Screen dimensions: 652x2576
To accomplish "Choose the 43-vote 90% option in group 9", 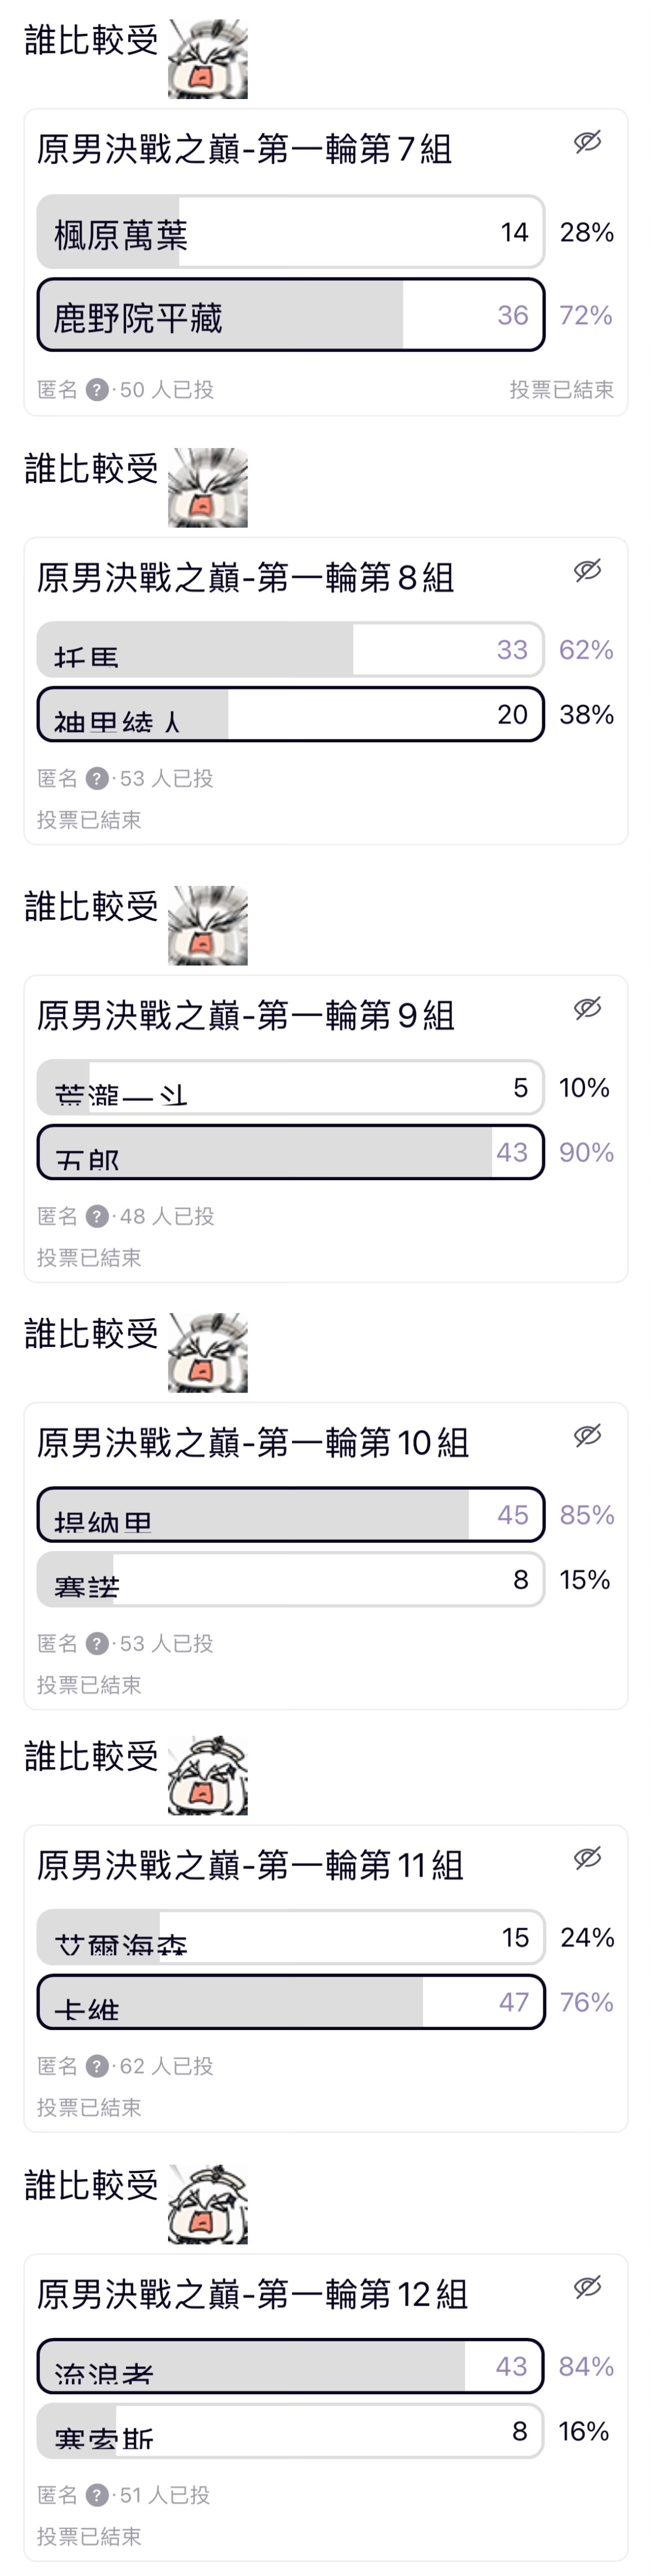I will click(x=291, y=1152).
